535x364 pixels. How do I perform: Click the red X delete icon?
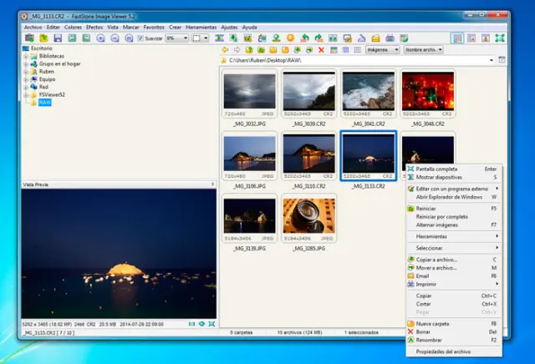[x=321, y=50]
